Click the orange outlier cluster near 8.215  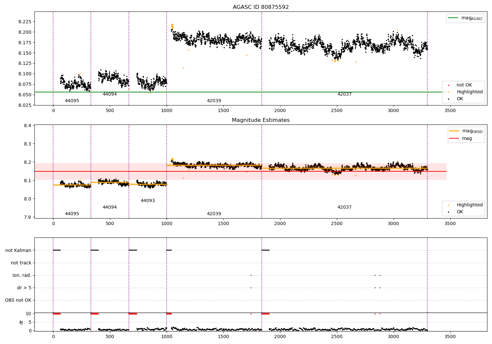coord(172,26)
